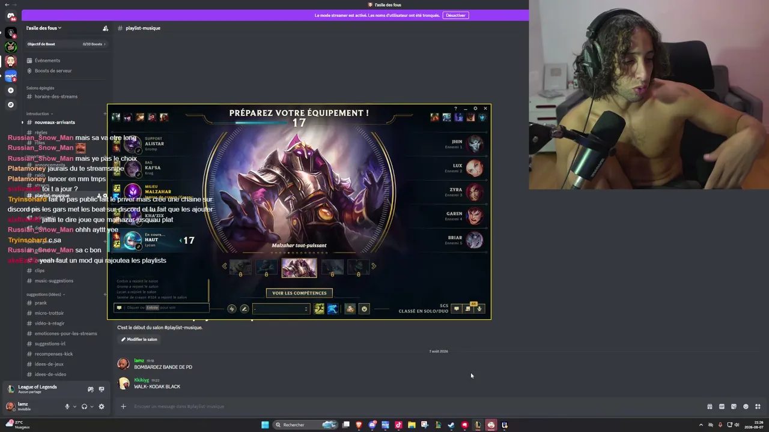Open Discord user settings gear

101,406
